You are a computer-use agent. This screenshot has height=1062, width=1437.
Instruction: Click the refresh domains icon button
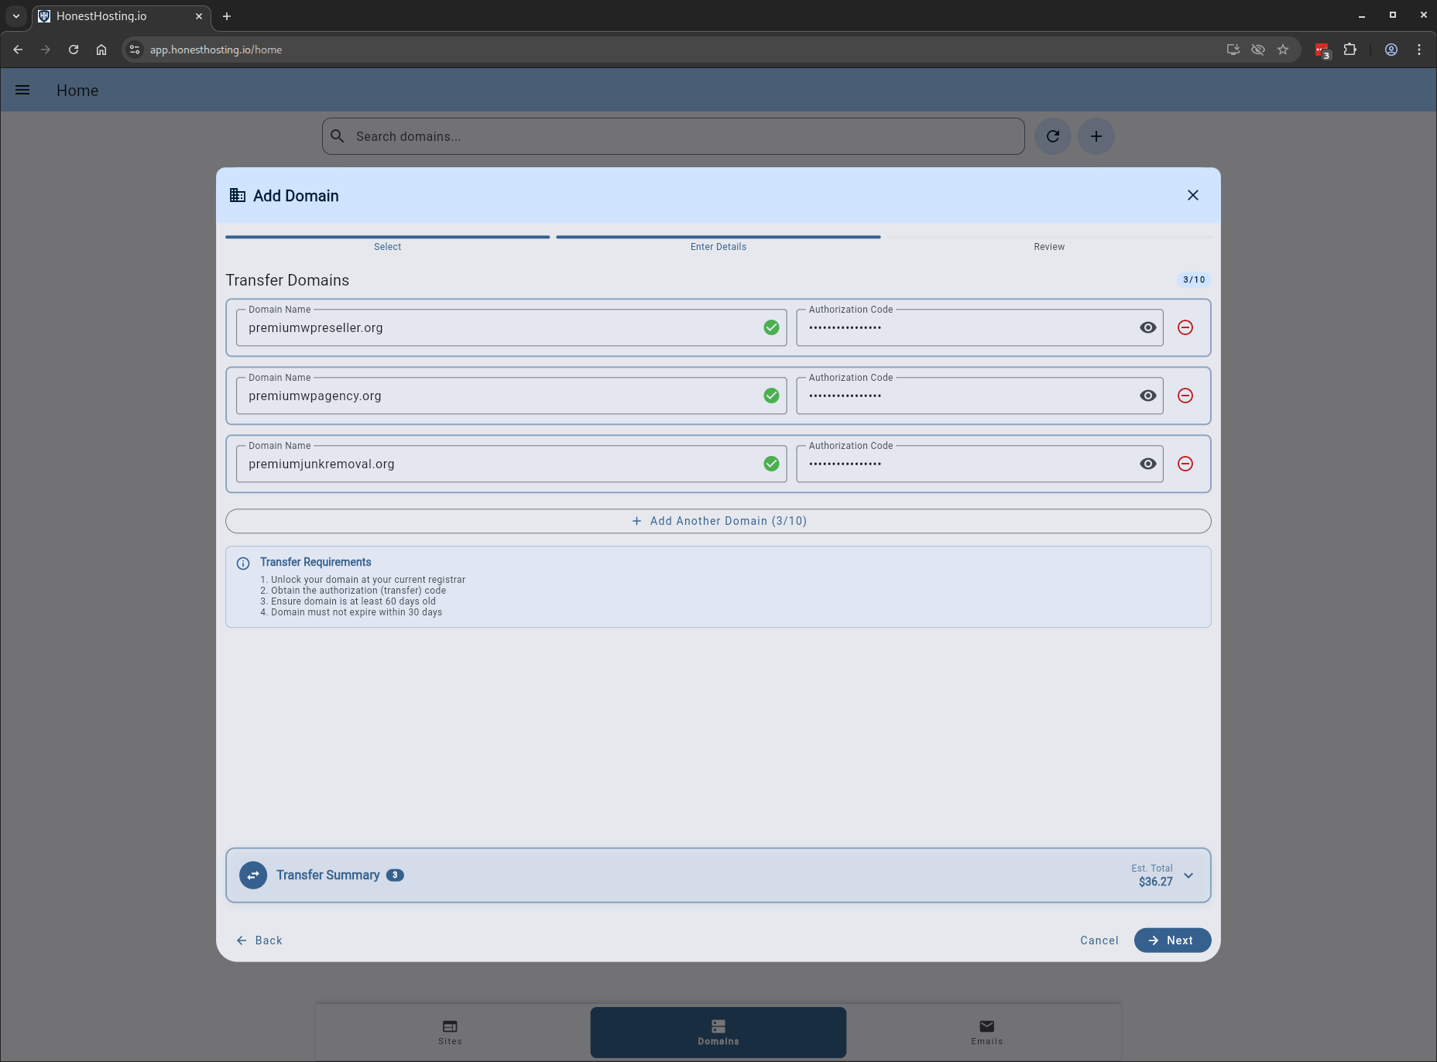coord(1052,136)
